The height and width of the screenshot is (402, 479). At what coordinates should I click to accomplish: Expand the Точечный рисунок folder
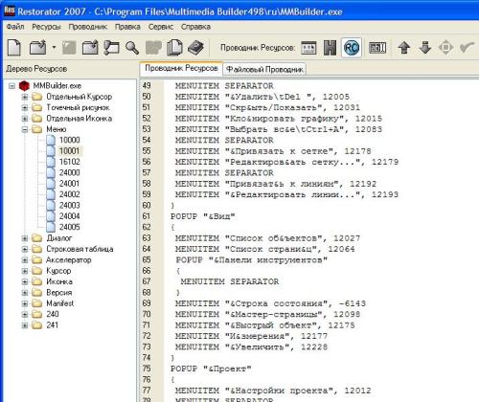click(25, 107)
